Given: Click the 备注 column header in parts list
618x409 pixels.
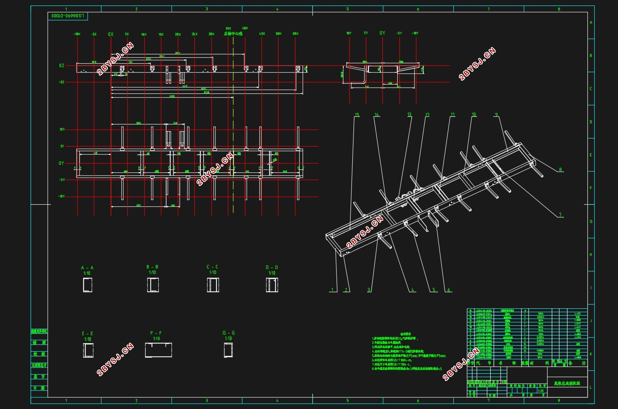Looking at the screenshot, I should (577, 363).
